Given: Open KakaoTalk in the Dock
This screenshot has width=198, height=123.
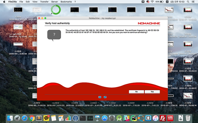Looking at the screenshot, I should [46, 118].
